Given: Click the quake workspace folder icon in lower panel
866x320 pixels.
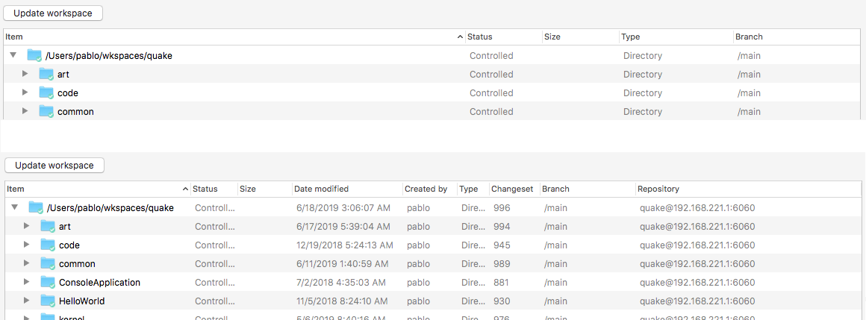Looking at the screenshot, I should coord(36,207).
